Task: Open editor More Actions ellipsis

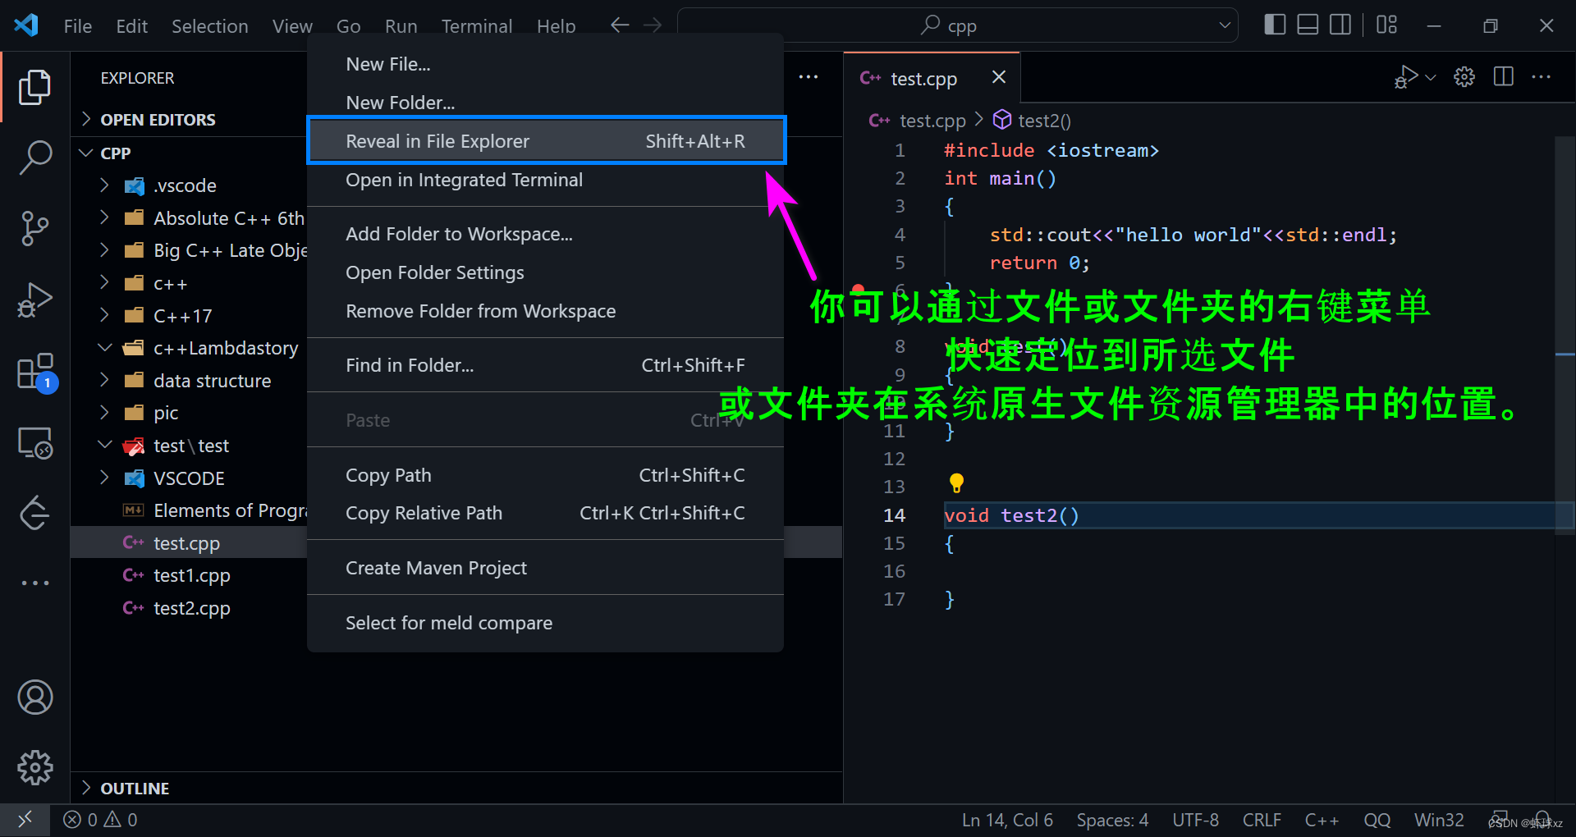Action: pyautogui.click(x=1542, y=77)
